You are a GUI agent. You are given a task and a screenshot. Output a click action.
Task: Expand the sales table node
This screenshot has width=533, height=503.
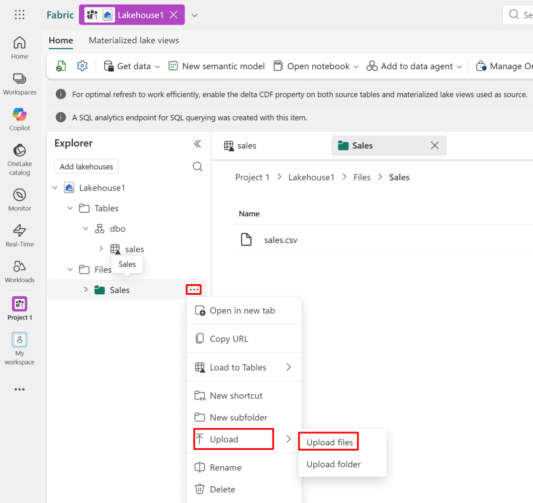click(x=101, y=249)
